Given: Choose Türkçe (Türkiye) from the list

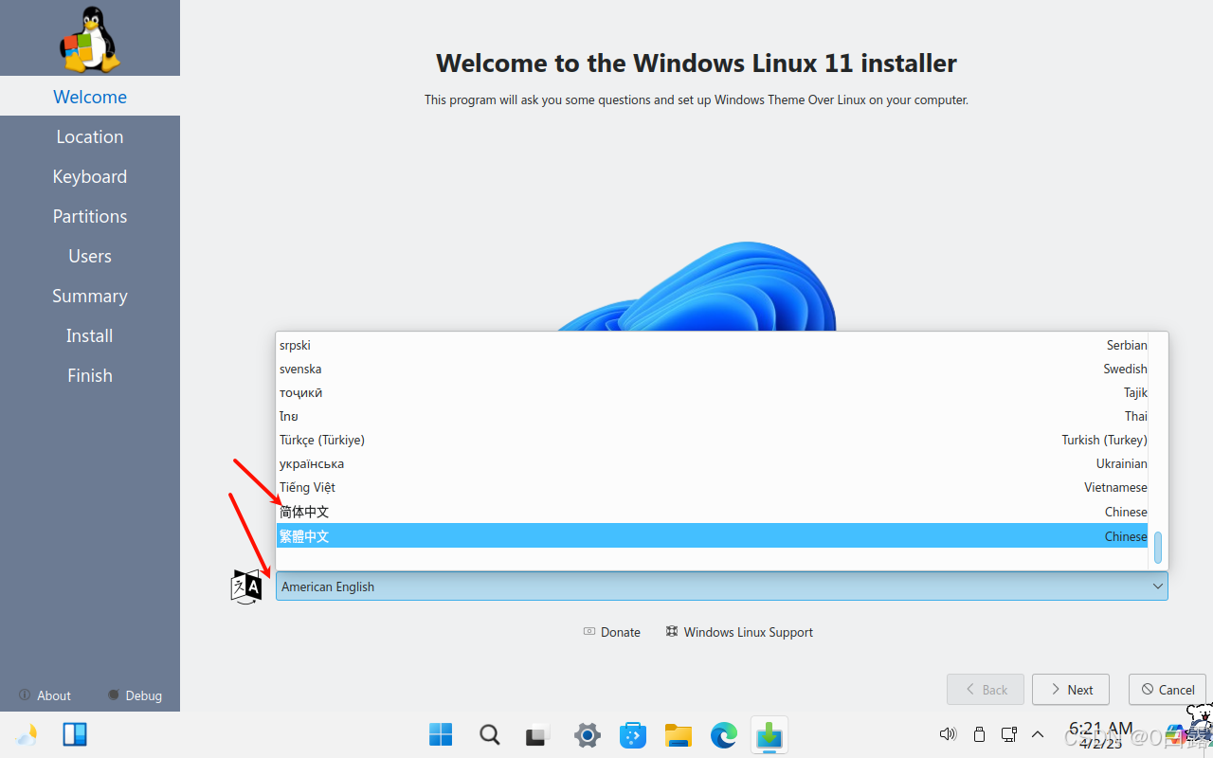Looking at the screenshot, I should (x=713, y=440).
